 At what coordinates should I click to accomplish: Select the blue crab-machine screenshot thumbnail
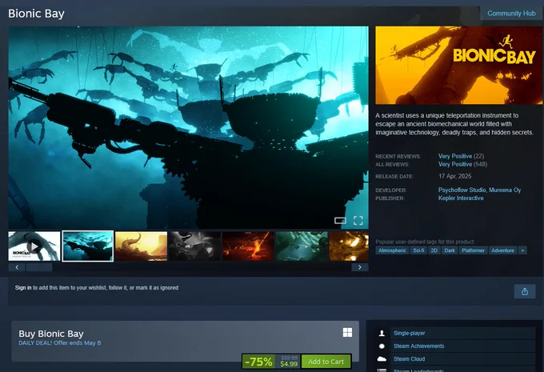pos(88,246)
